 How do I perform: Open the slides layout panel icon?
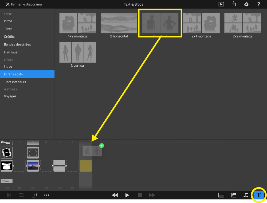click(221, 195)
